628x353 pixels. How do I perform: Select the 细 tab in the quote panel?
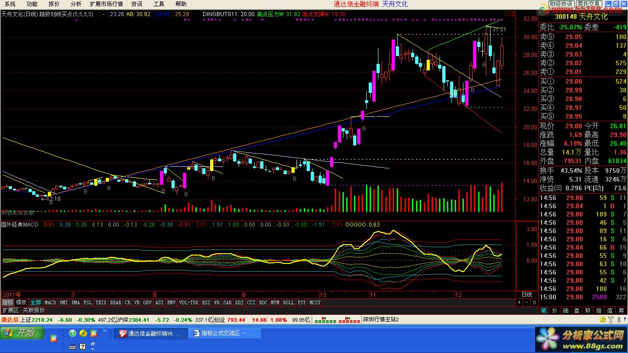(x=566, y=311)
